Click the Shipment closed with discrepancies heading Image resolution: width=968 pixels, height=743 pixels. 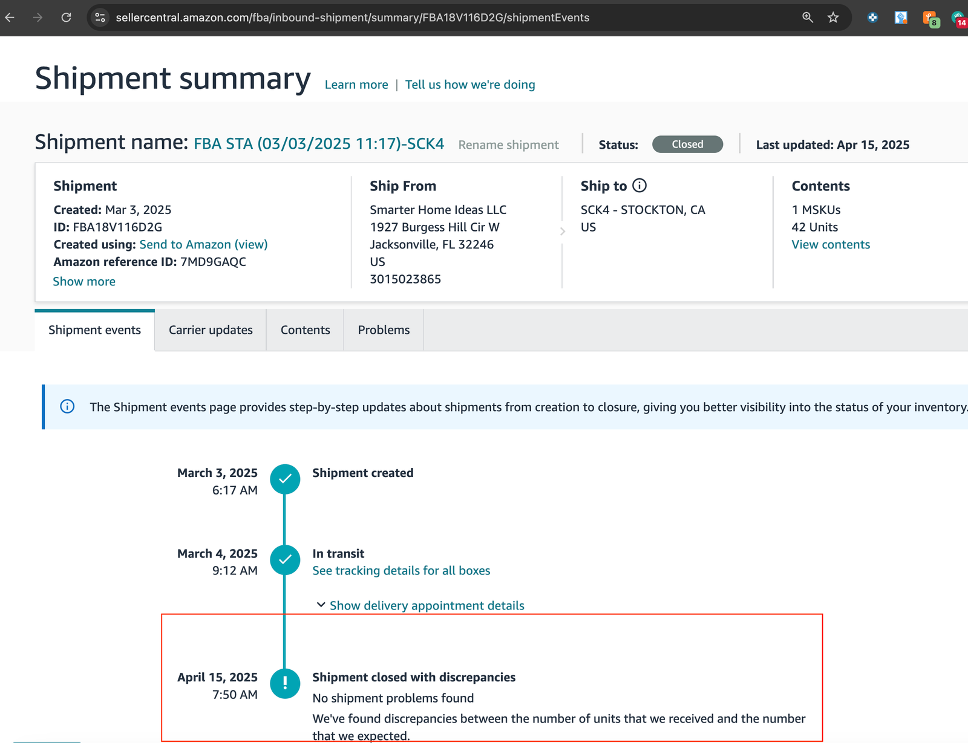[414, 677]
